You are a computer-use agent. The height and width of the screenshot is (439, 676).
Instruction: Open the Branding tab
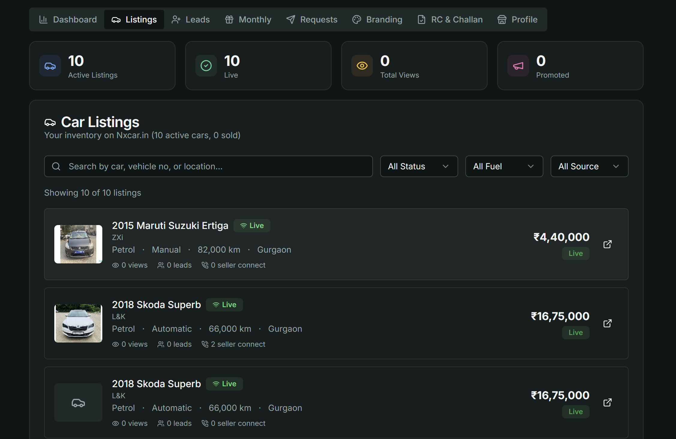[377, 19]
